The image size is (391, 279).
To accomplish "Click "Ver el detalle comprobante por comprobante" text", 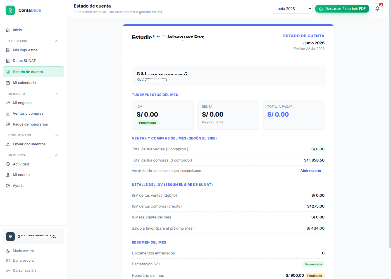I will (166, 171).
